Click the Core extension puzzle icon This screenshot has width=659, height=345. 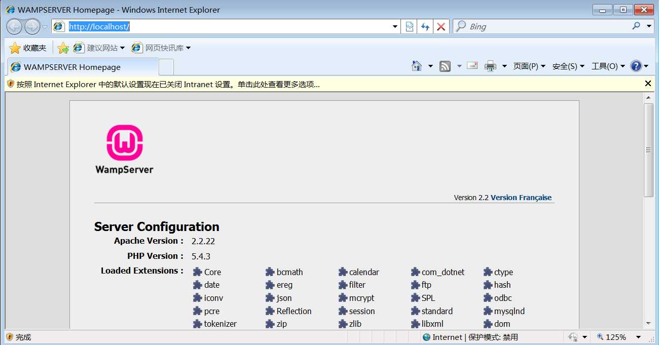[x=197, y=272]
